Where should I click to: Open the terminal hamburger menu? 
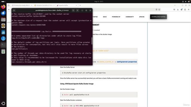(78, 10)
